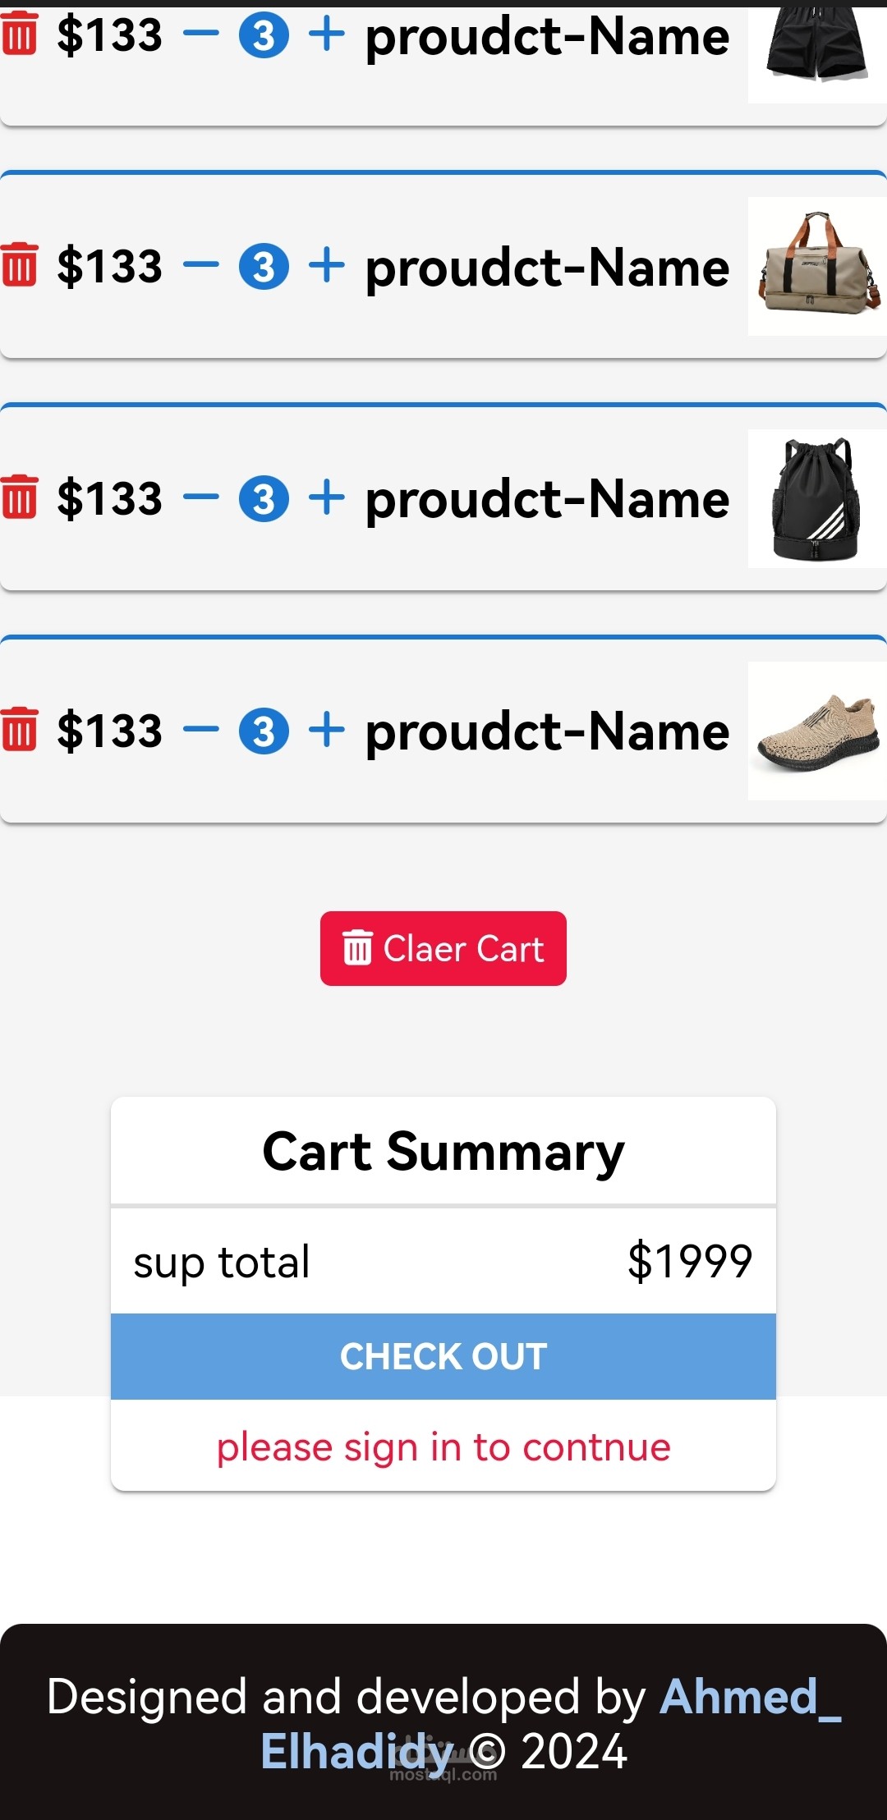This screenshot has width=887, height=1820.
Task: Click trash icon for the black backpack row
Action: 20,497
